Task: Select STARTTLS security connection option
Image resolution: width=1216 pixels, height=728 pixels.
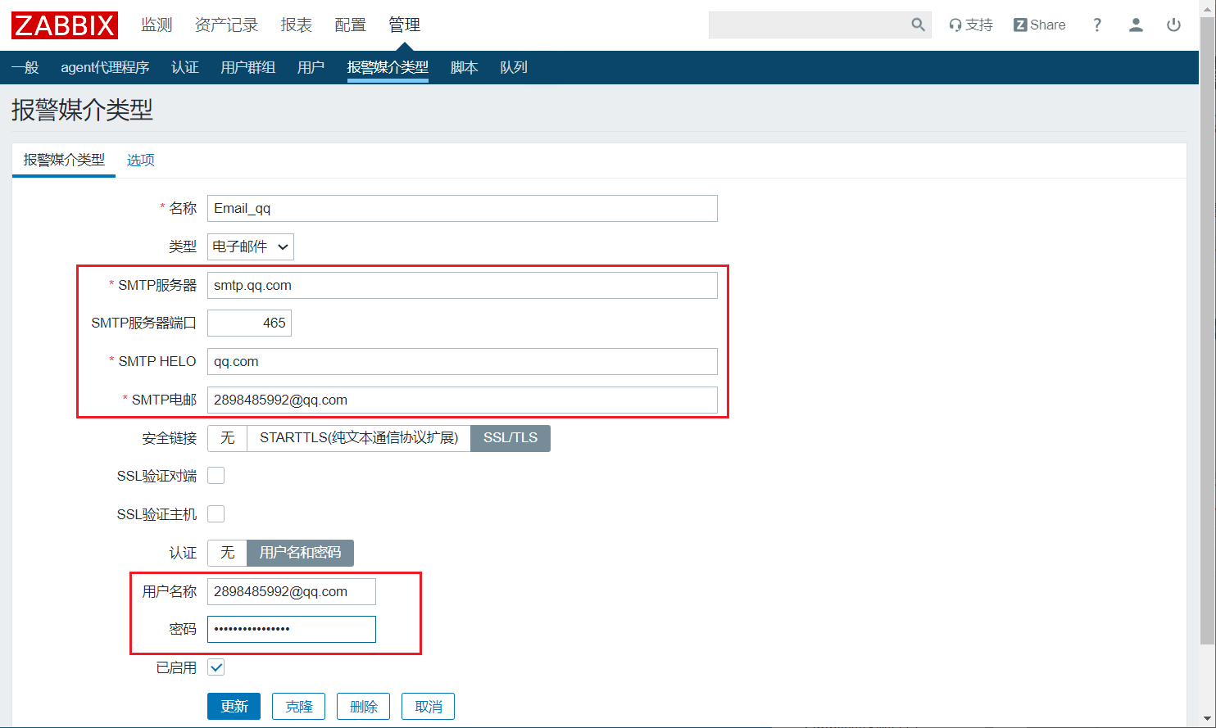Action: (358, 438)
